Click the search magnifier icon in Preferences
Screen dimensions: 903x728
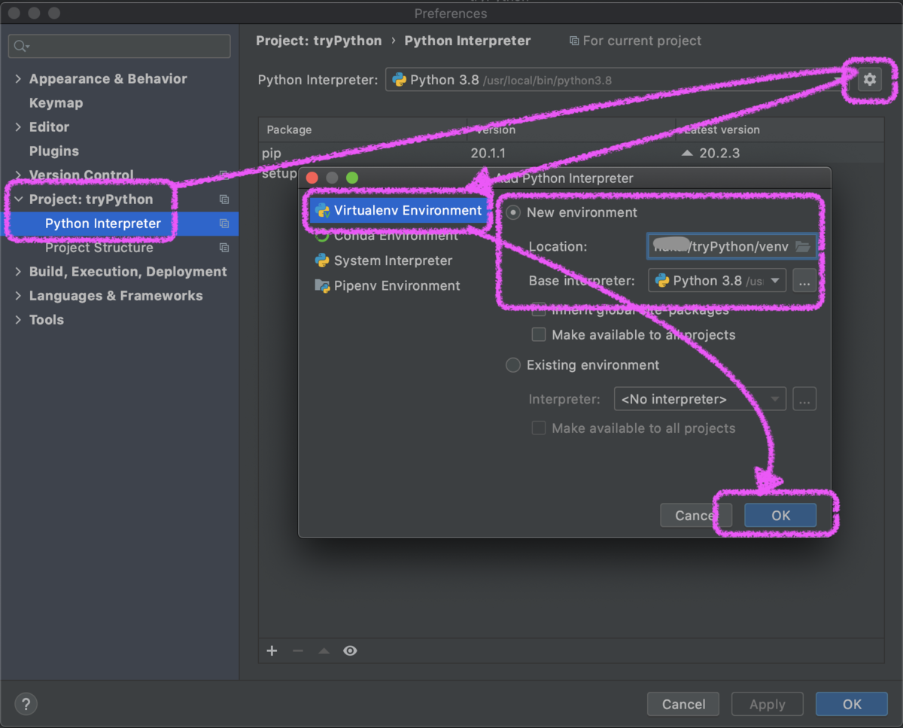(x=21, y=47)
